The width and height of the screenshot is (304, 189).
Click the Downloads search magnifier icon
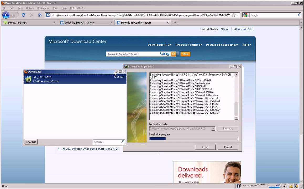tap(123, 142)
